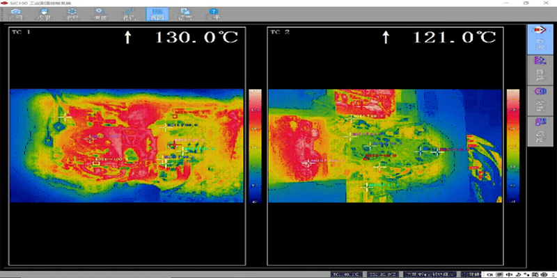Open the help question-mark toolbar icon
The image size is (557, 278).
pos(214,14)
